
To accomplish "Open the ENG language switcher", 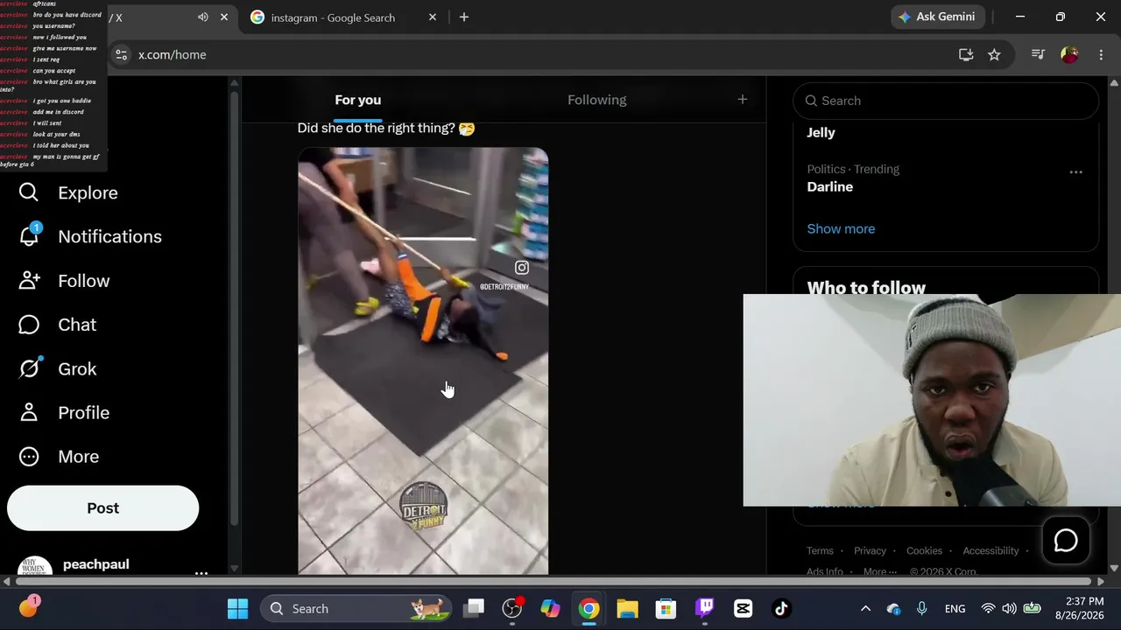I will [x=955, y=608].
